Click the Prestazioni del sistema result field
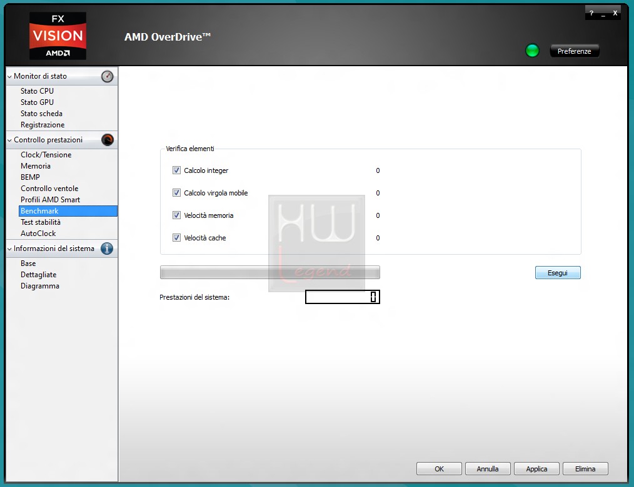Viewport: 634px width, 487px height. pos(343,297)
